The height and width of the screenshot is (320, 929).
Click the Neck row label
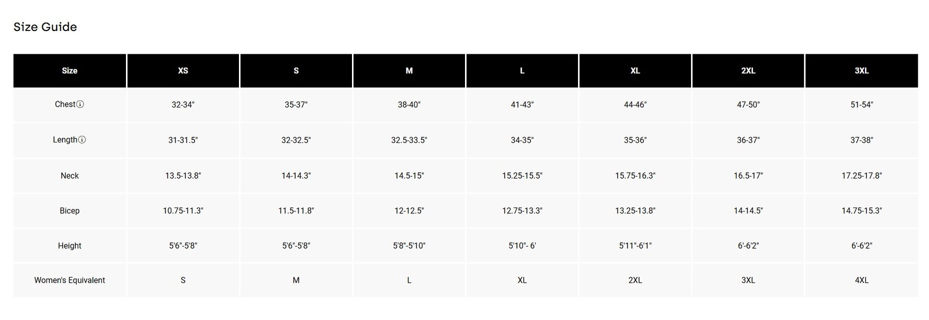pos(70,176)
